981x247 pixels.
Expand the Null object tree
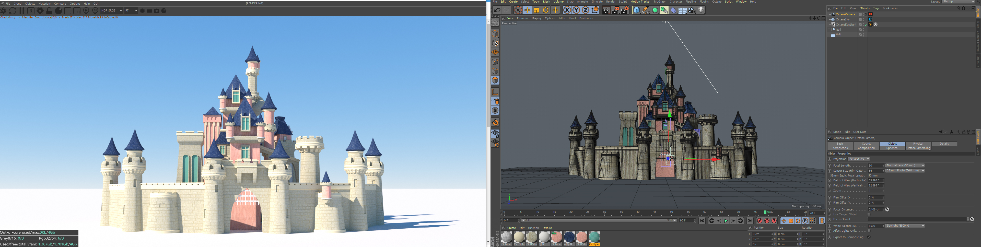point(829,30)
